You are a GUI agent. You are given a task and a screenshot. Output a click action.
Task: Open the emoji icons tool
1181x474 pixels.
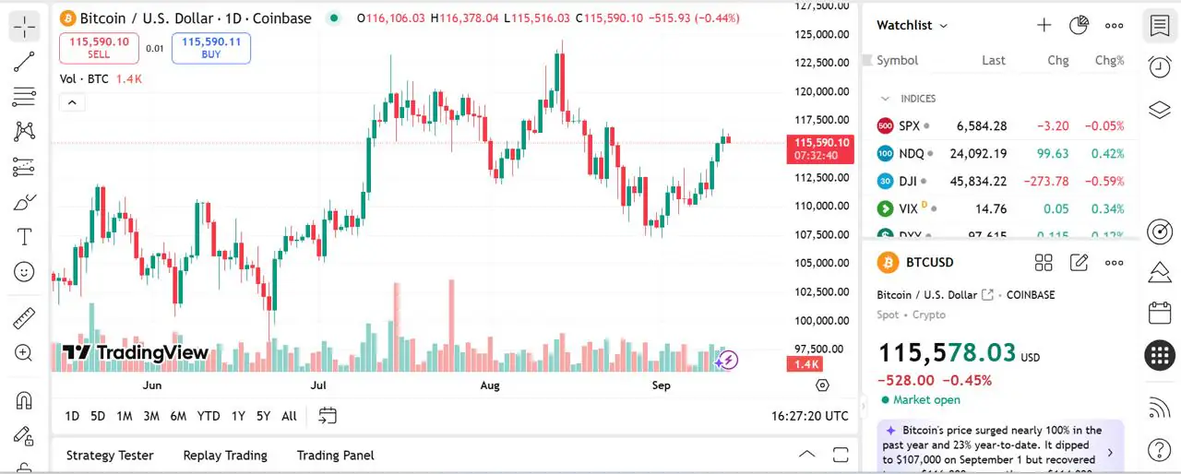tap(24, 272)
